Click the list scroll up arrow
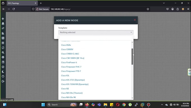 tap(132, 42)
